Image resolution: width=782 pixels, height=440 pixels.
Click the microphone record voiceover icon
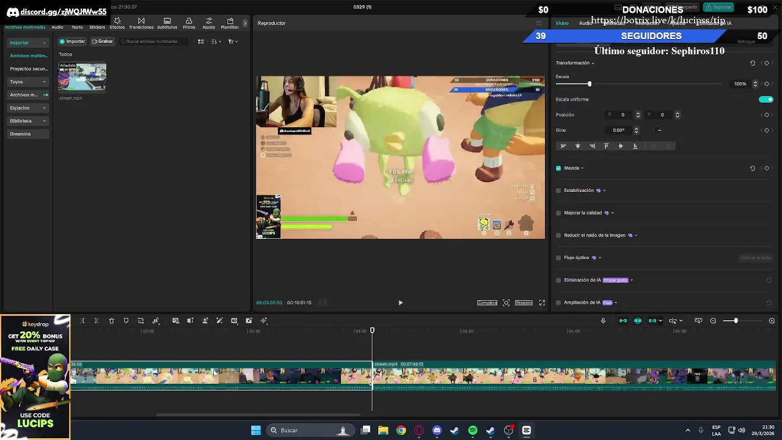point(603,321)
